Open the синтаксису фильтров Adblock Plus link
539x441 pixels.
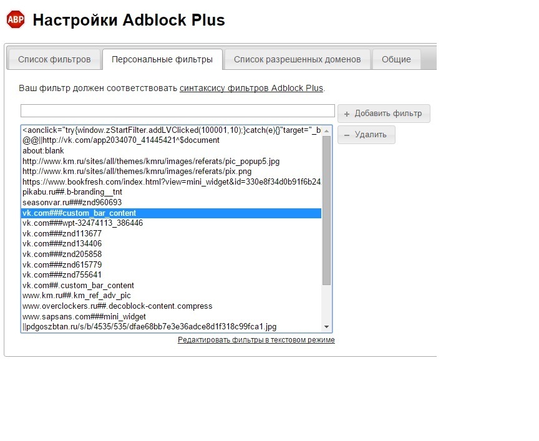point(251,88)
